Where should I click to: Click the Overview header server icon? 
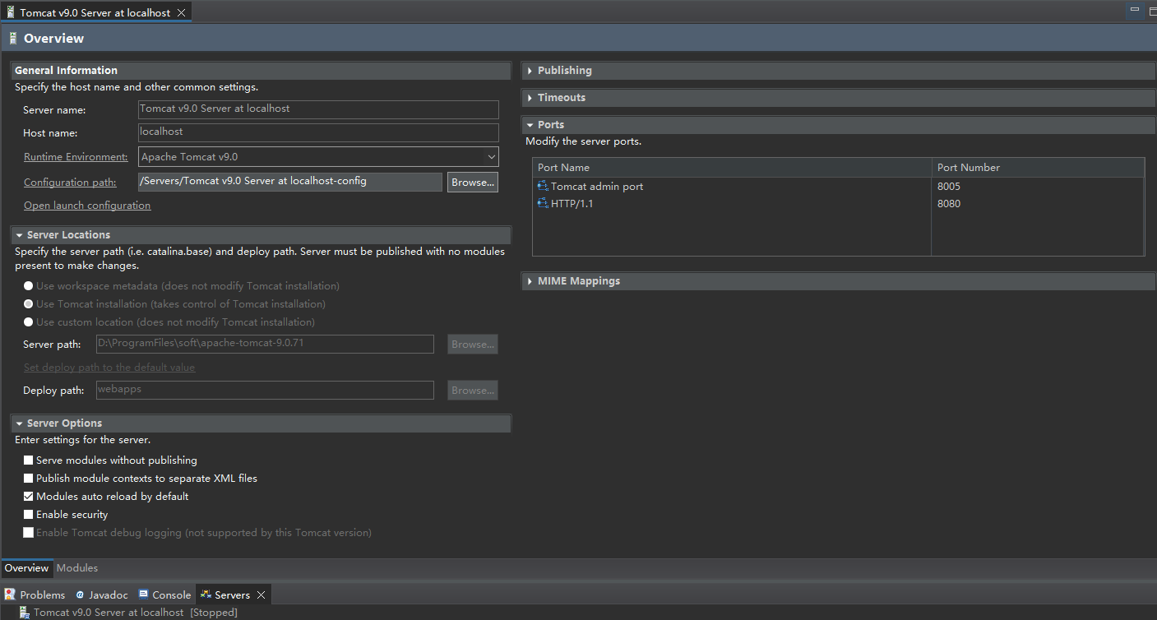tap(12, 38)
